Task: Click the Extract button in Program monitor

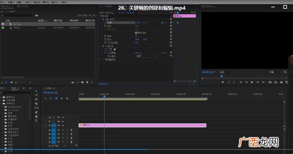Action: tap(275, 82)
